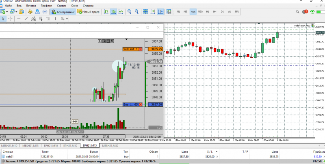Click the blue 3837.50 price label

click(156, 104)
